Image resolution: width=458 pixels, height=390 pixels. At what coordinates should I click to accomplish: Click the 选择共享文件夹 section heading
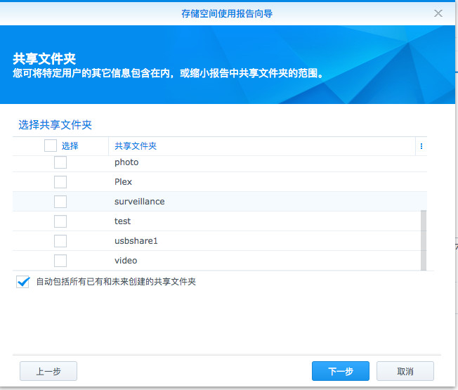[55, 125]
